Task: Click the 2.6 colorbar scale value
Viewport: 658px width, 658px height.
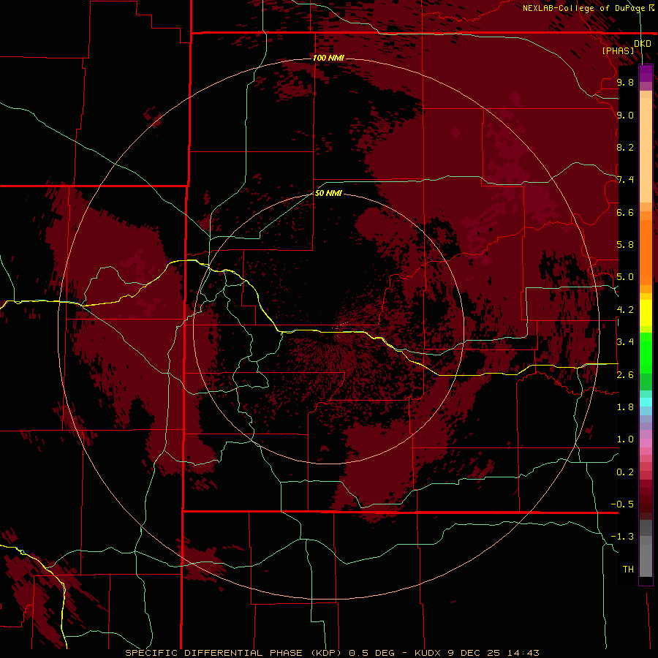Action: (625, 374)
